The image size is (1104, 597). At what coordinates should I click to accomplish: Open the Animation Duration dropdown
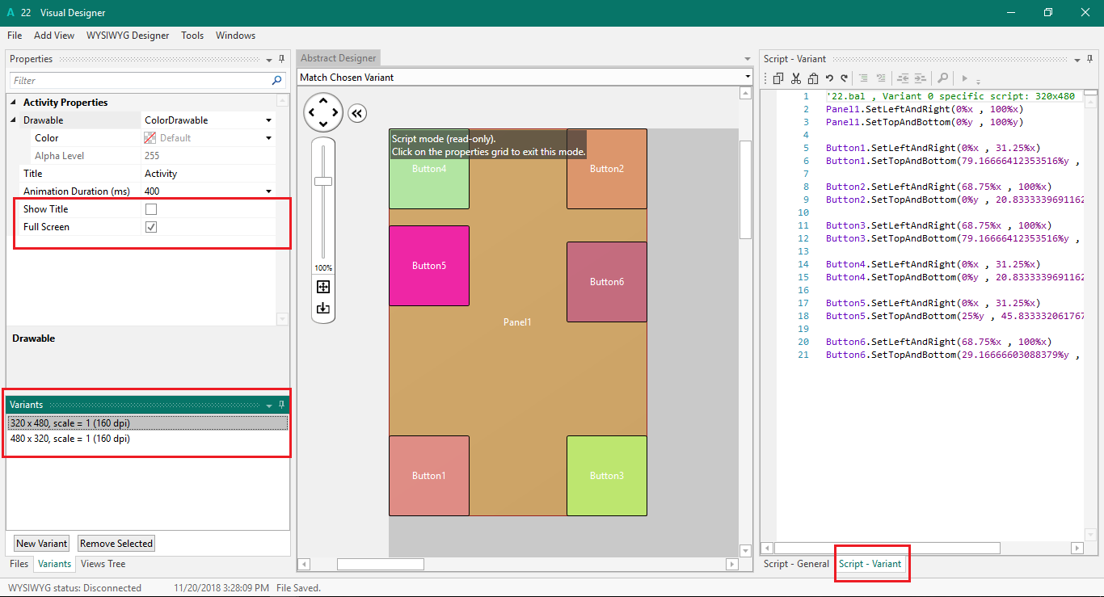tap(268, 191)
